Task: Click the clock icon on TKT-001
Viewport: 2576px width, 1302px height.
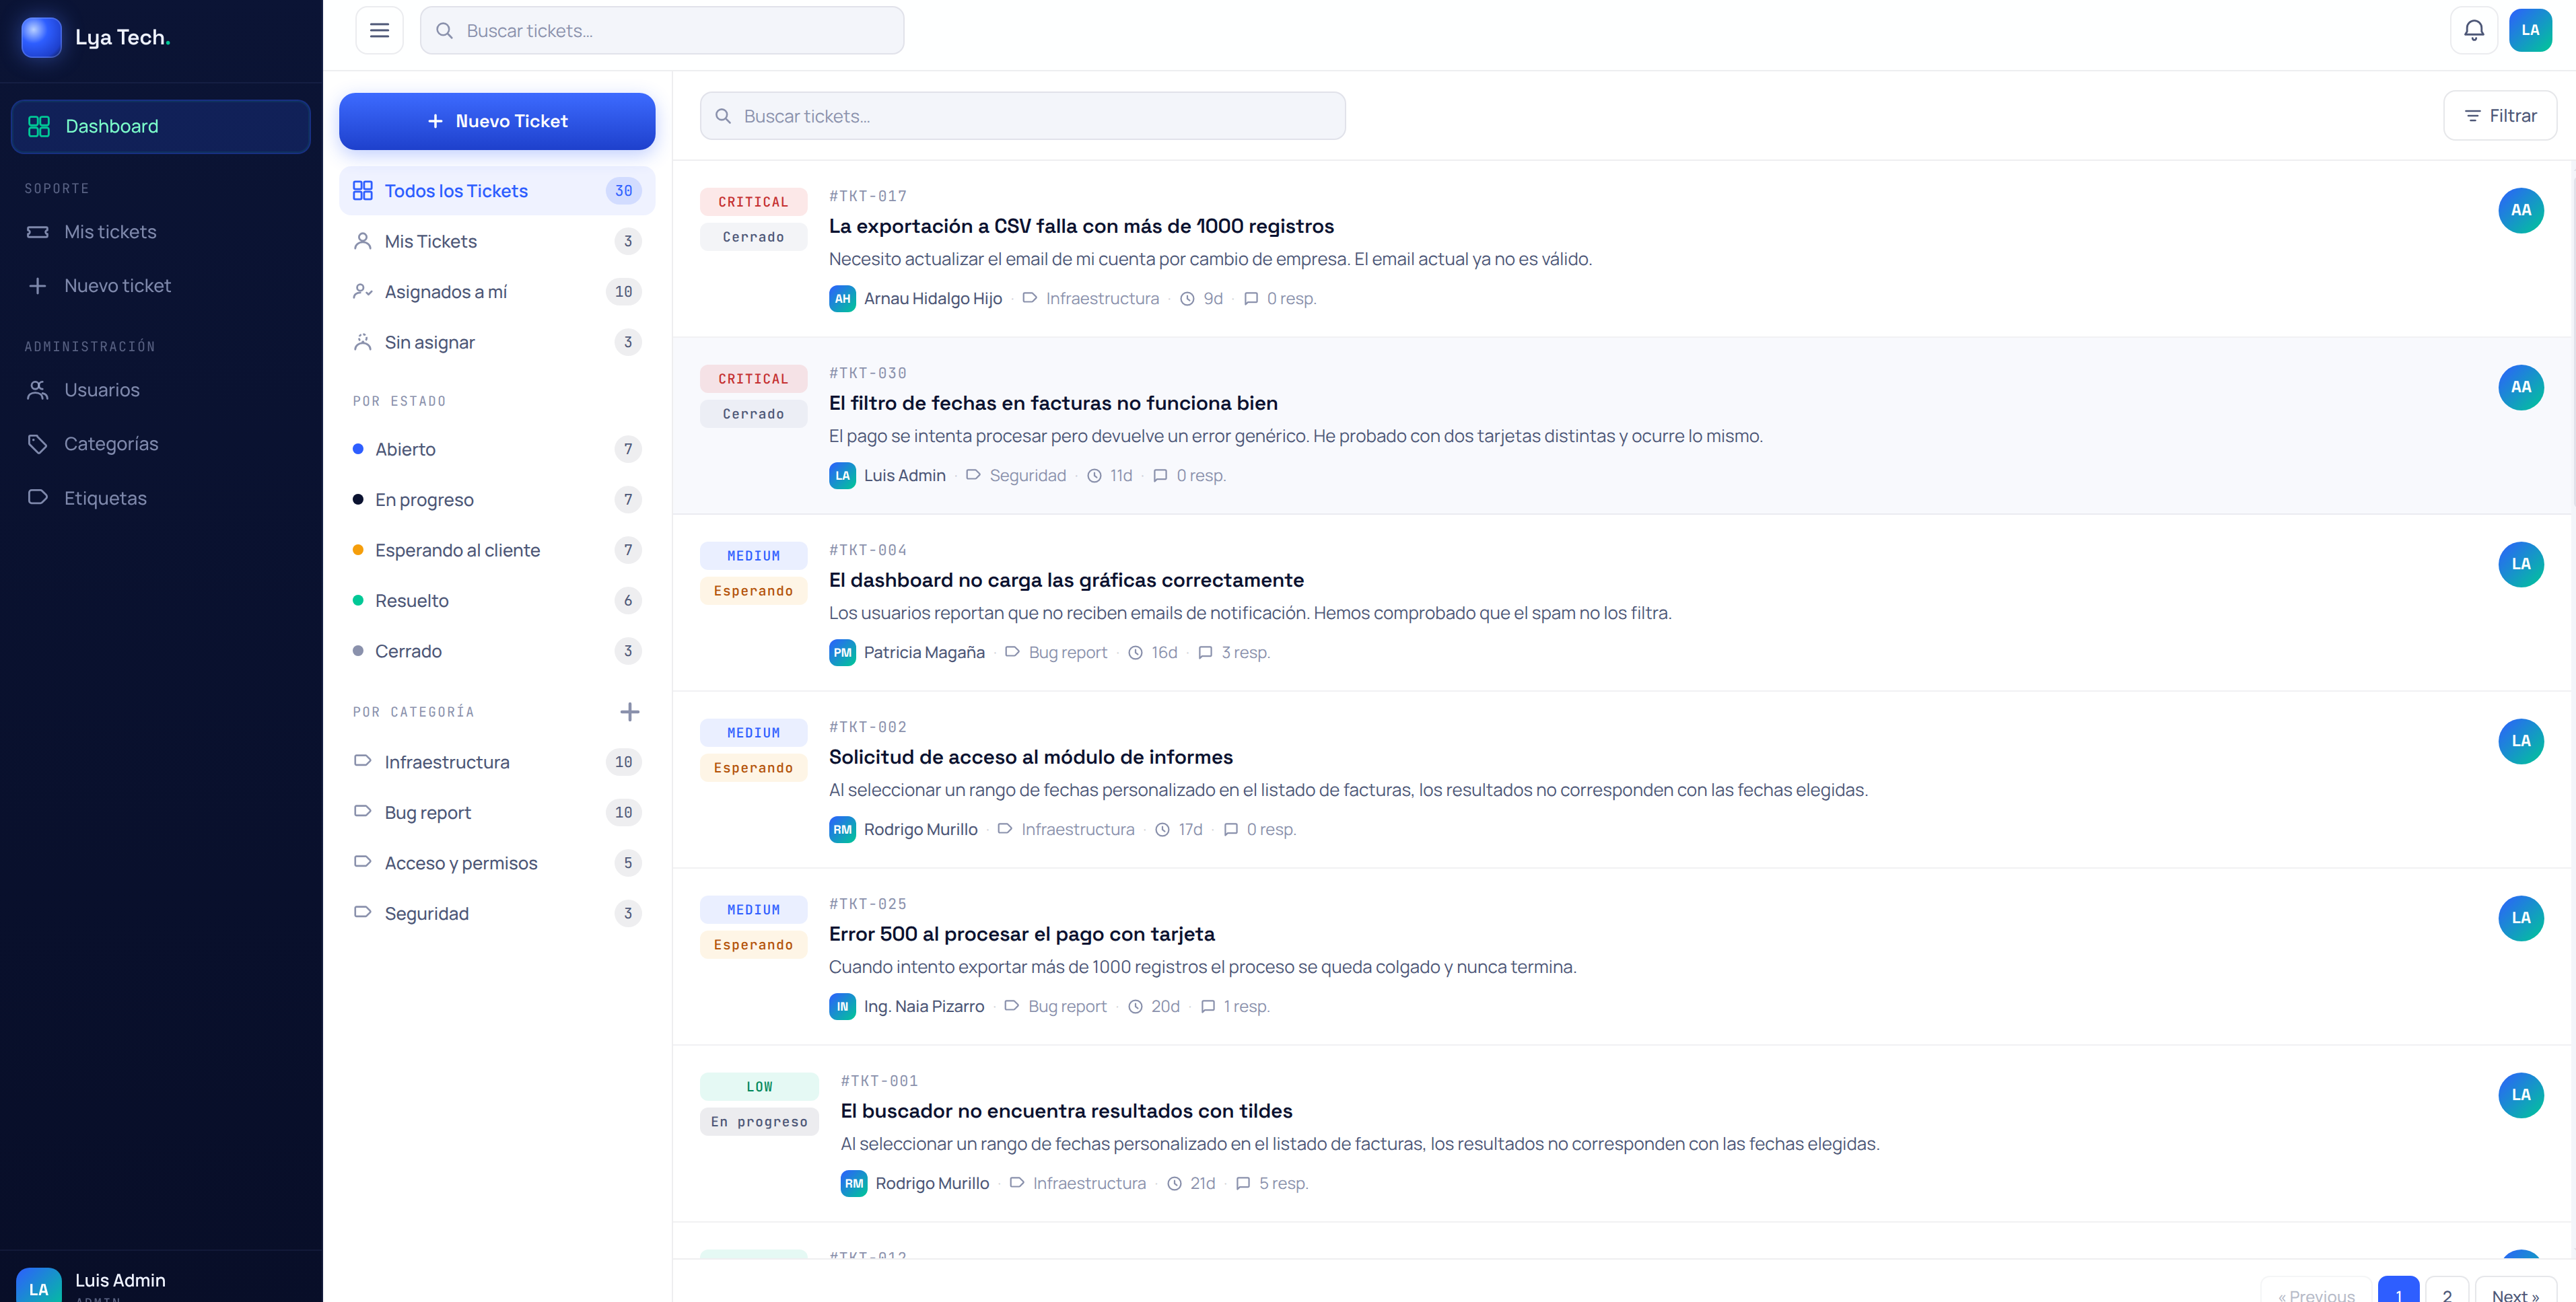Action: pyautogui.click(x=1174, y=1184)
